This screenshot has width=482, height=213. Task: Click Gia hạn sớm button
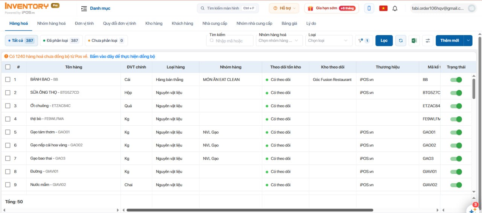pyautogui.click(x=331, y=8)
